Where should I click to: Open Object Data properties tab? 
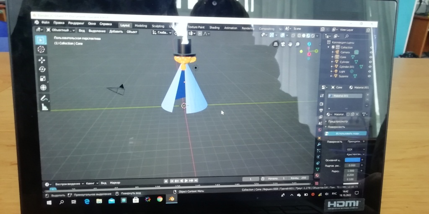[x=318, y=169]
